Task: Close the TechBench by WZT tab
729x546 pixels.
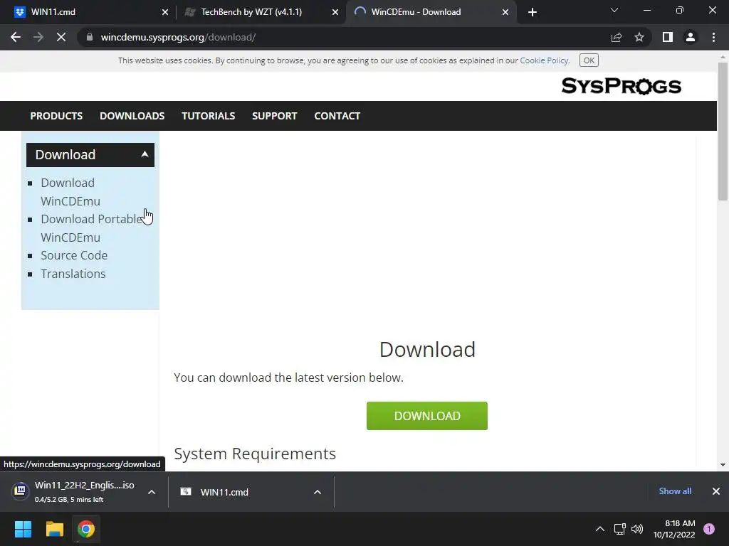Action: click(335, 12)
